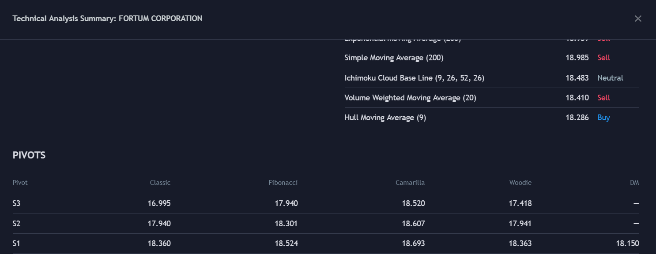The width and height of the screenshot is (656, 254).
Task: Click the Sell signal for Volume Weighted MA
Action: point(603,98)
